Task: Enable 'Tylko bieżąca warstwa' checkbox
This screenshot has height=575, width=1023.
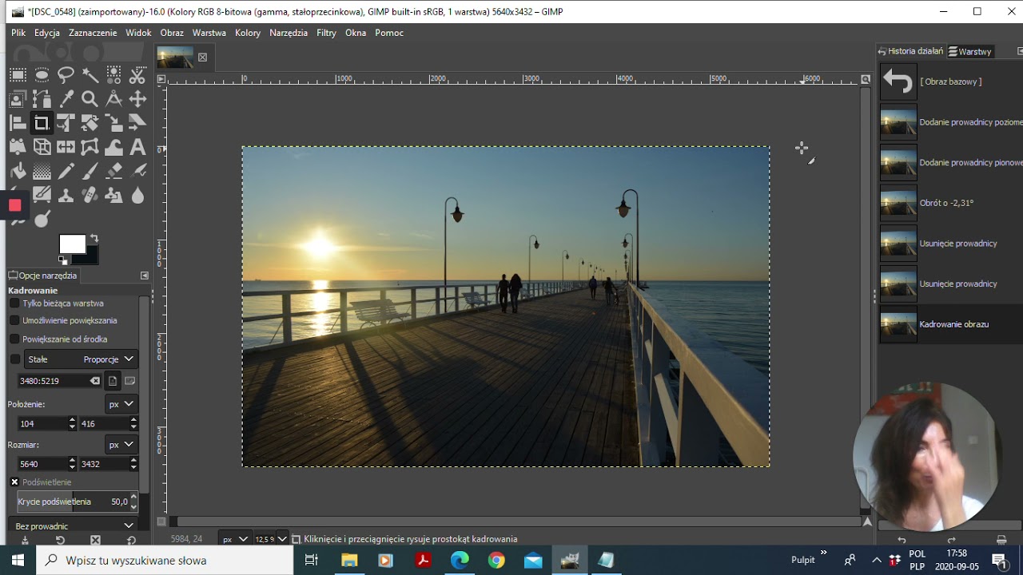Action: point(14,303)
